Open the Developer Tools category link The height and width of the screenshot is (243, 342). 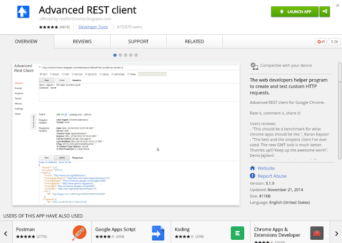coord(92,26)
